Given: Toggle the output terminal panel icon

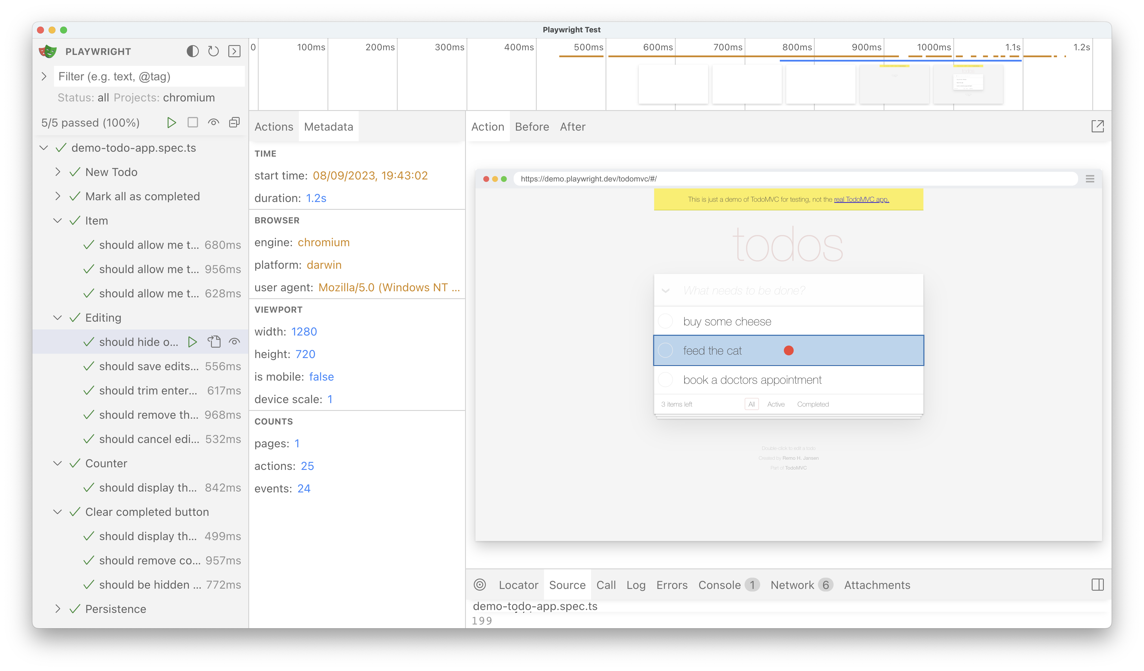Looking at the screenshot, I should click(234, 51).
